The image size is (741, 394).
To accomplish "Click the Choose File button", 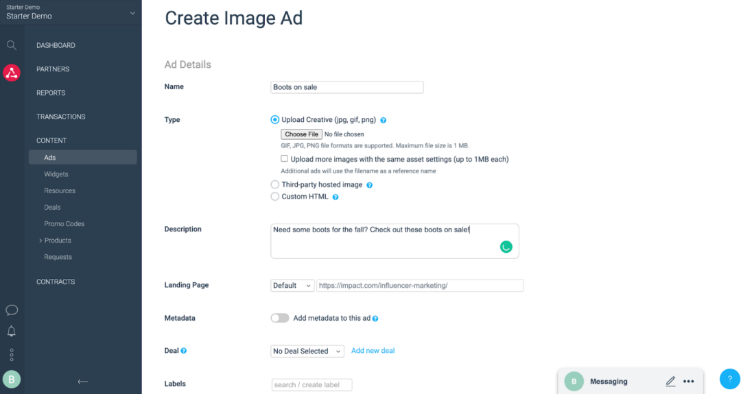I will [x=301, y=134].
